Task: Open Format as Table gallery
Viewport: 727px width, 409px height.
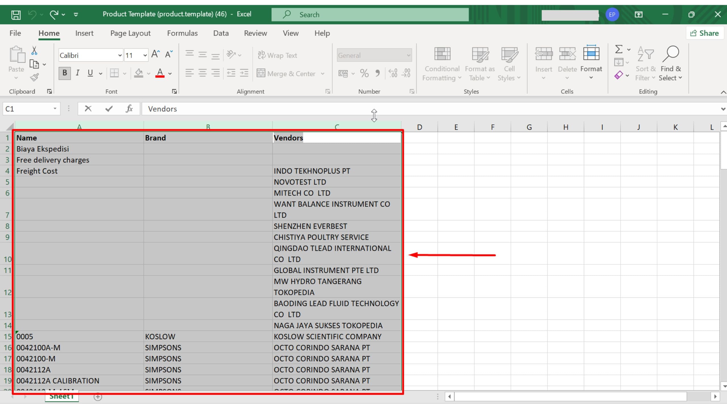Action: [480, 64]
